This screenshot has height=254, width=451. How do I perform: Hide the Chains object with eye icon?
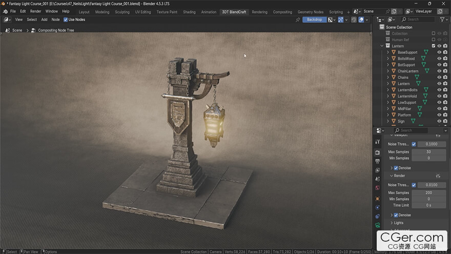pyautogui.click(x=439, y=77)
